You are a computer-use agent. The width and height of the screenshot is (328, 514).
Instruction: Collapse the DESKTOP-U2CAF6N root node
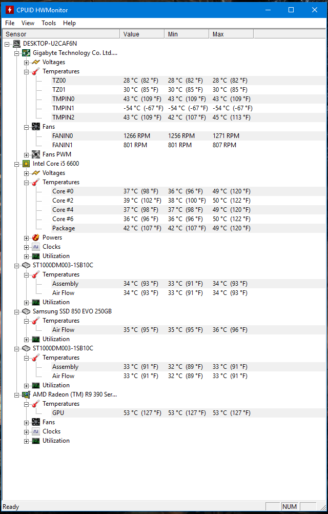tap(7, 44)
